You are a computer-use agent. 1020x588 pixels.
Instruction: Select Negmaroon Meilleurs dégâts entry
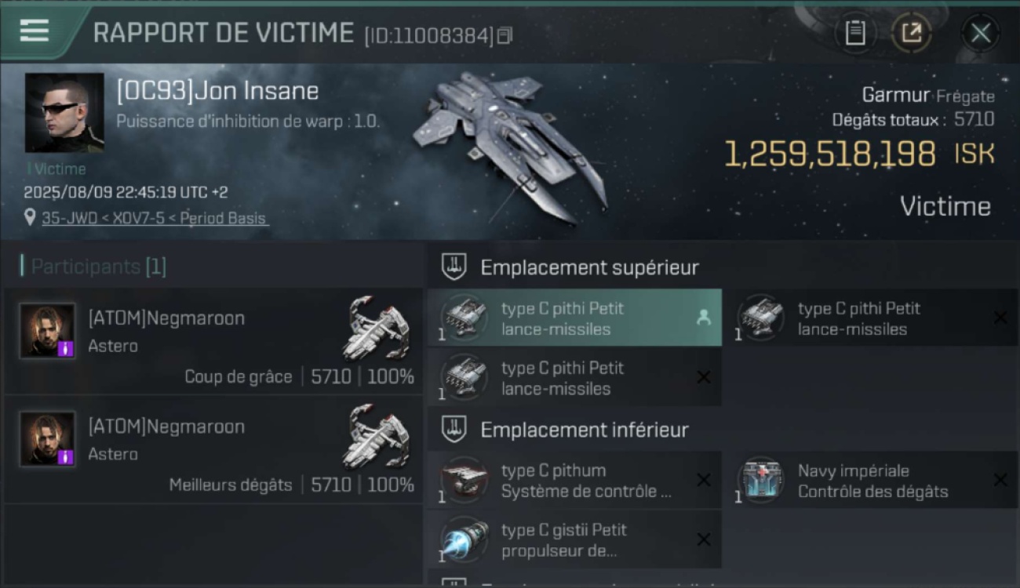213,450
